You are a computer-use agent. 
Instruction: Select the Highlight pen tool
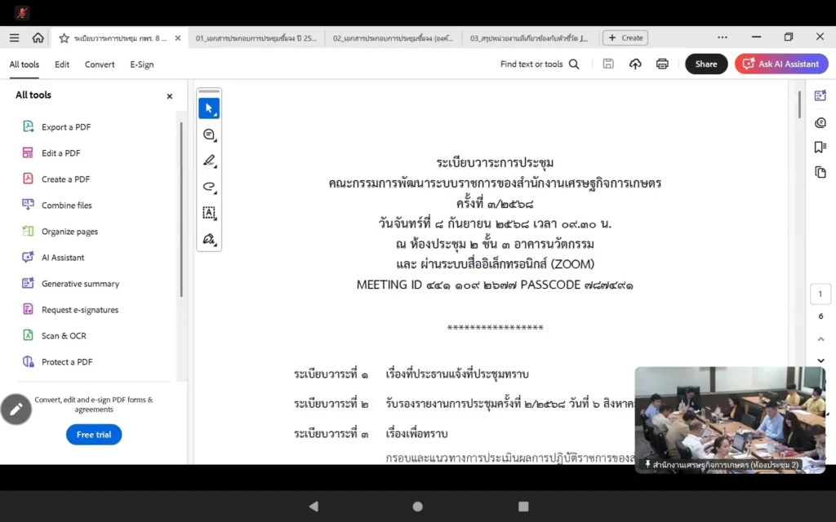pos(209,161)
